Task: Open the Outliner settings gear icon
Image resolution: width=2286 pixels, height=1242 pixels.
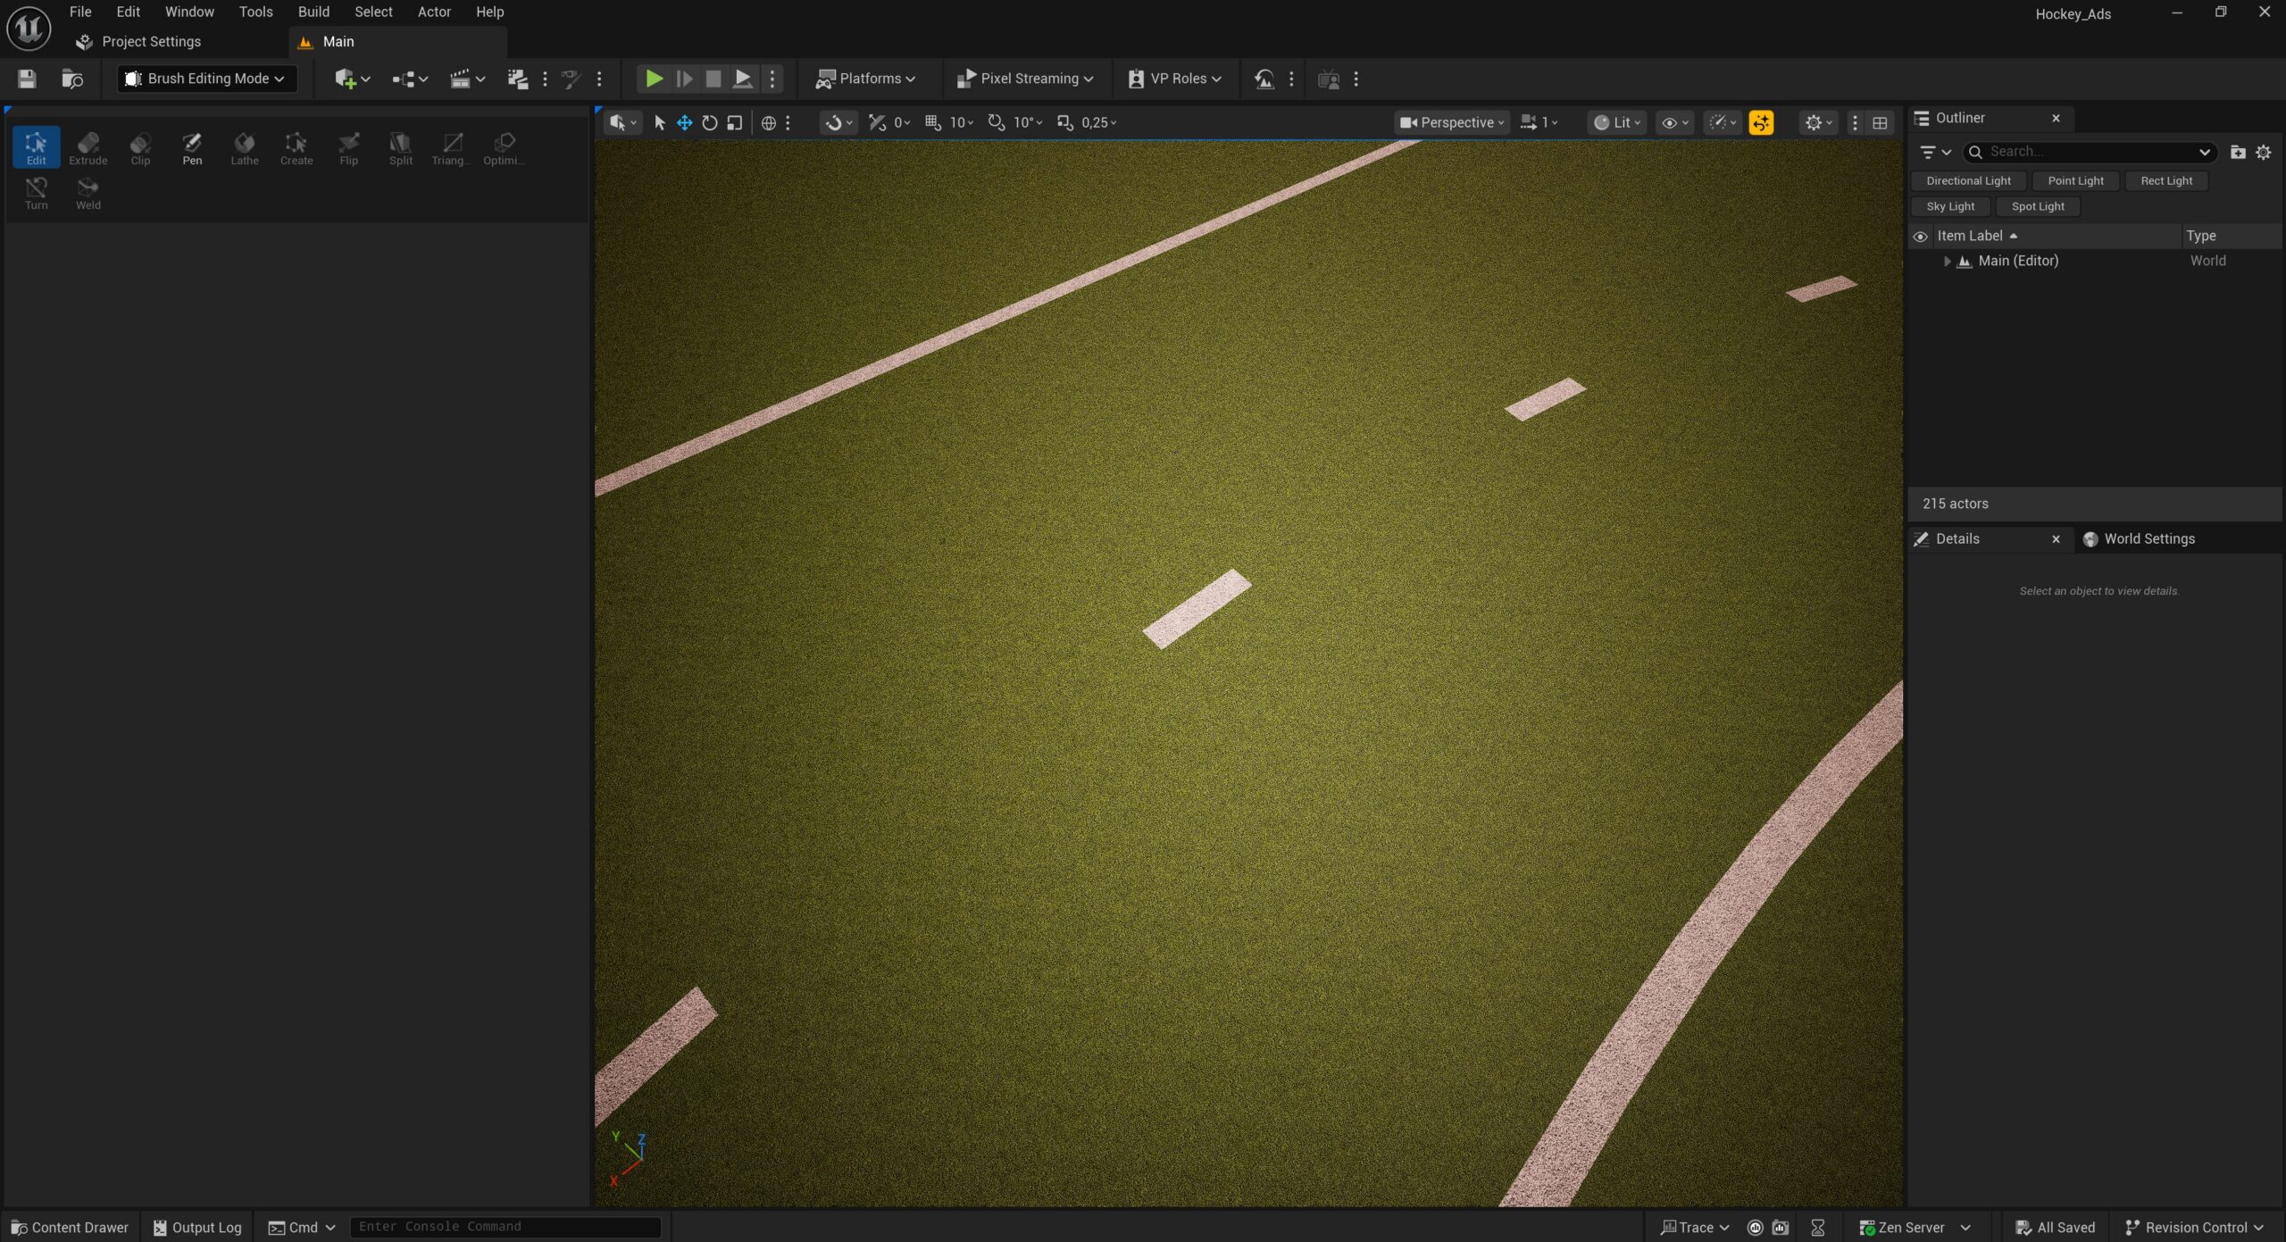Action: [2263, 152]
